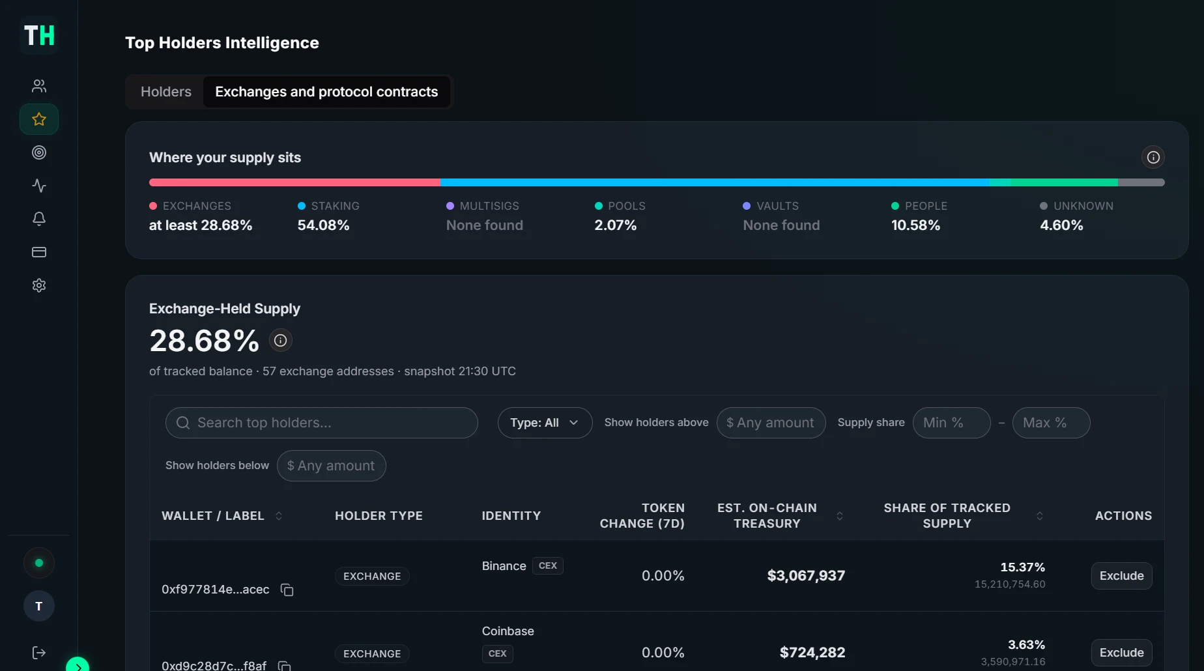This screenshot has width=1204, height=671.
Task: Click the Search top holders field
Action: tap(322, 423)
